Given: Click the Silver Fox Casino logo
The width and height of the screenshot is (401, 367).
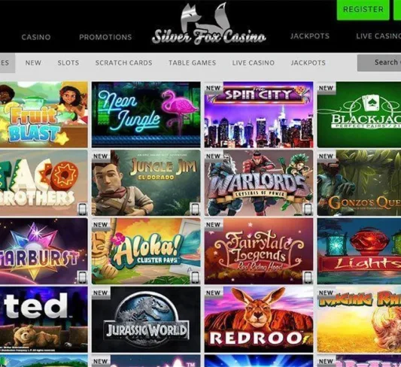Looking at the screenshot, I should (x=209, y=25).
